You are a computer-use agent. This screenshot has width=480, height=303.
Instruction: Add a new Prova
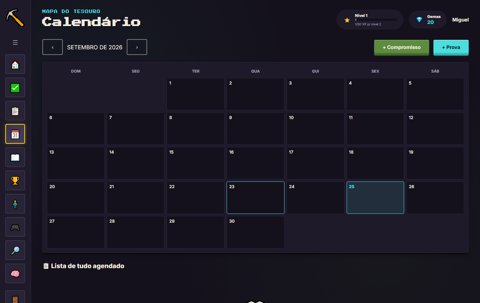[x=451, y=47]
